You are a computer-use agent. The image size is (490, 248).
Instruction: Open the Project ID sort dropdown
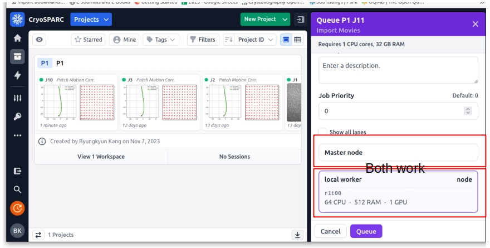(x=250, y=40)
